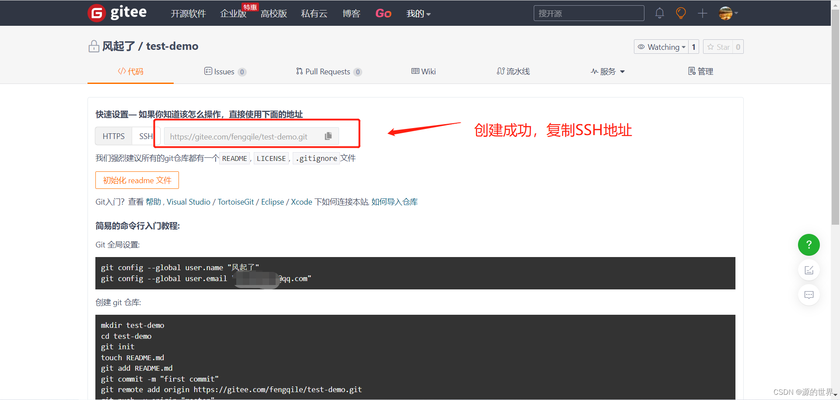Open the Wiki tab
The width and height of the screenshot is (840, 400).
(423, 71)
